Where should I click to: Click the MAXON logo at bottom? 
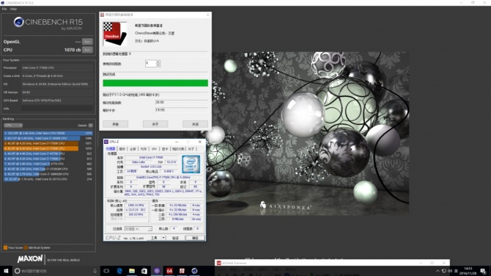tap(30, 259)
